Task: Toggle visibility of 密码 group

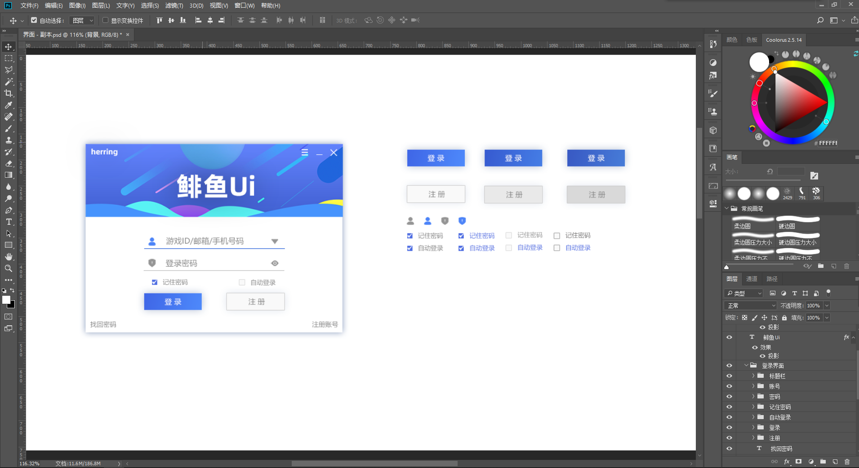Action: pos(729,397)
